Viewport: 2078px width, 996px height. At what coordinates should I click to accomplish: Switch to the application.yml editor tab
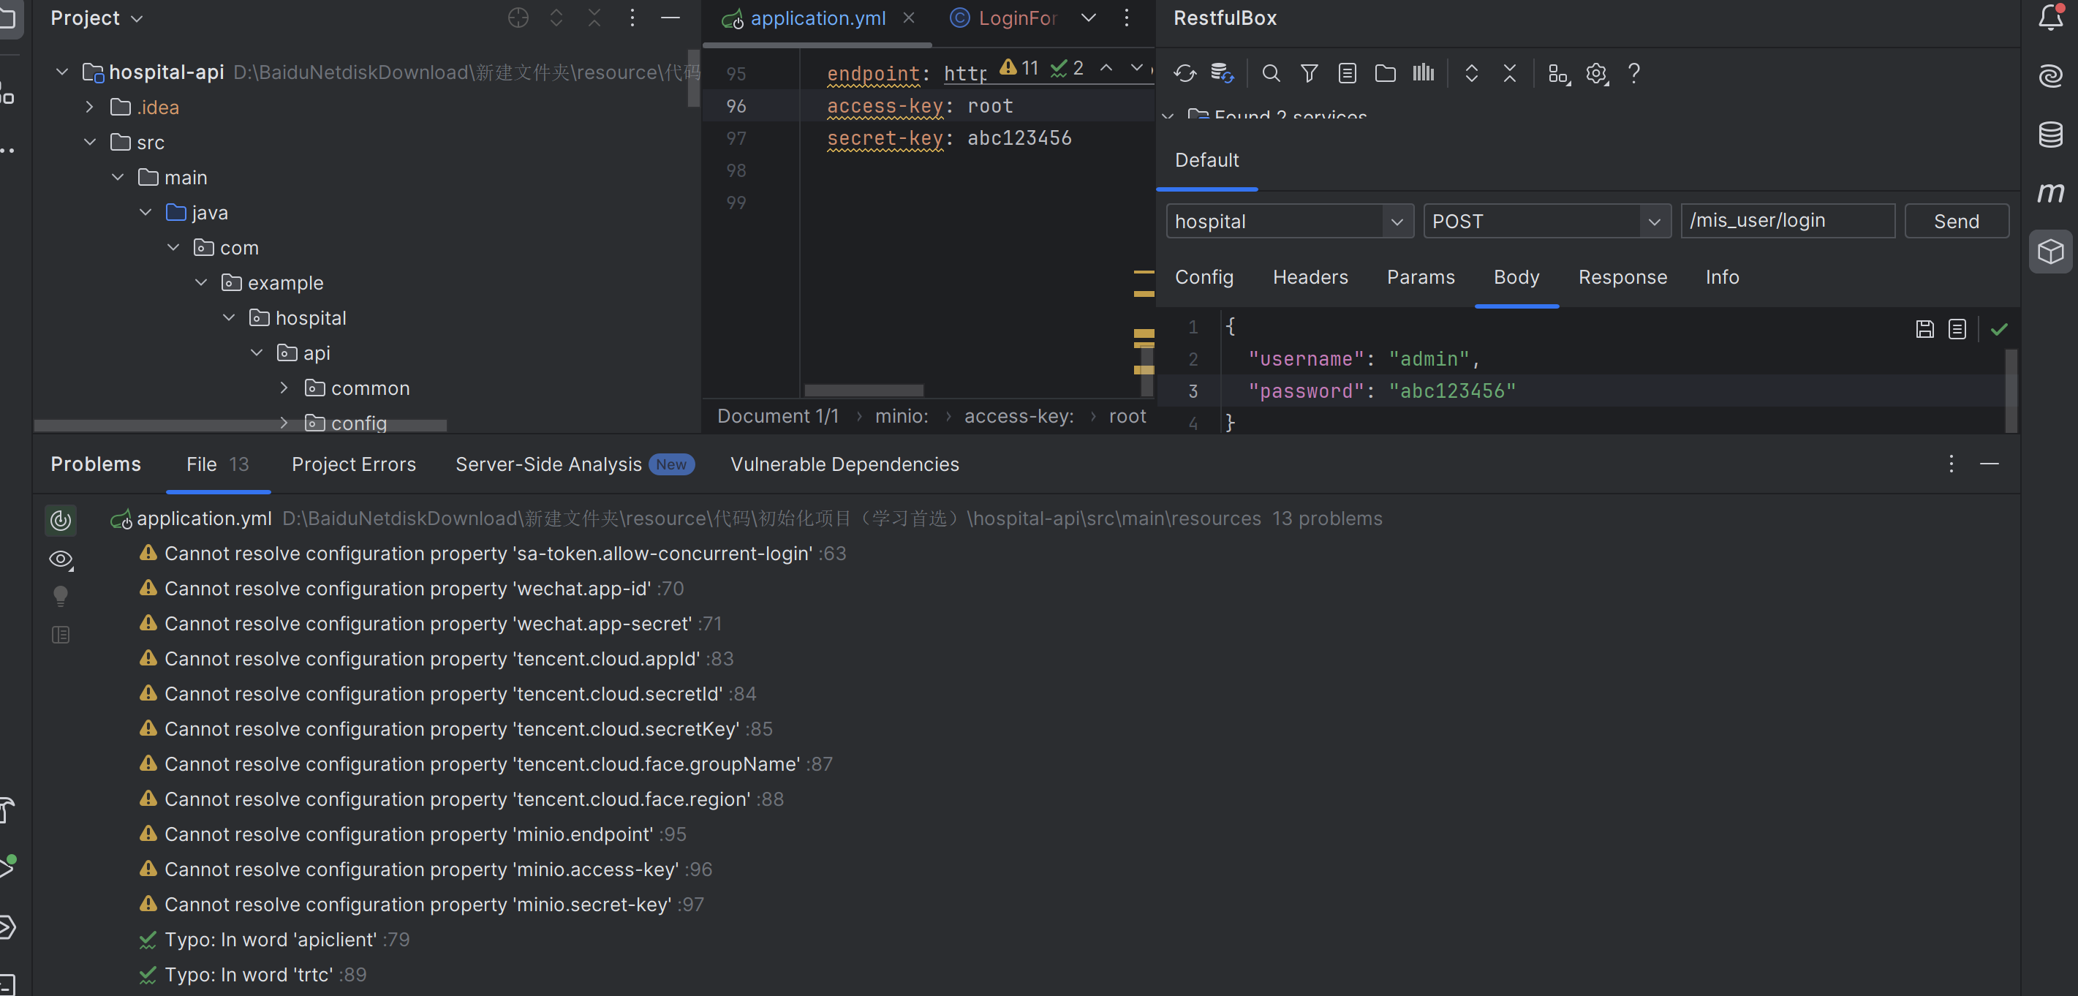817,18
